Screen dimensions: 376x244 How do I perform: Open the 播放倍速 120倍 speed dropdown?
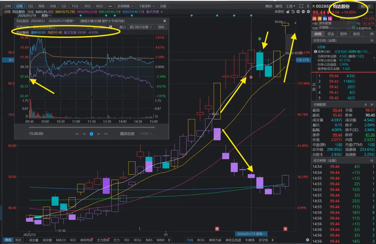[x=146, y=134]
